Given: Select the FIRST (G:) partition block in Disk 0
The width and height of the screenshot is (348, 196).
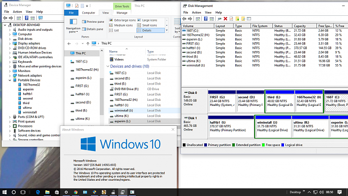Looking at the screenshot, I should click(222, 101).
